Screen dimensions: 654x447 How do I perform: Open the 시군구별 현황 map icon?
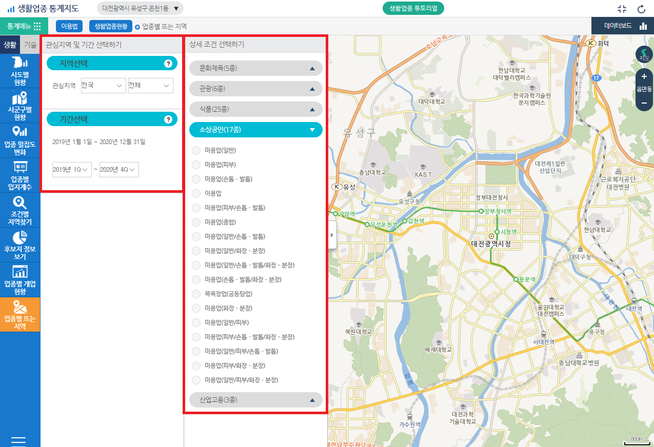(20, 98)
